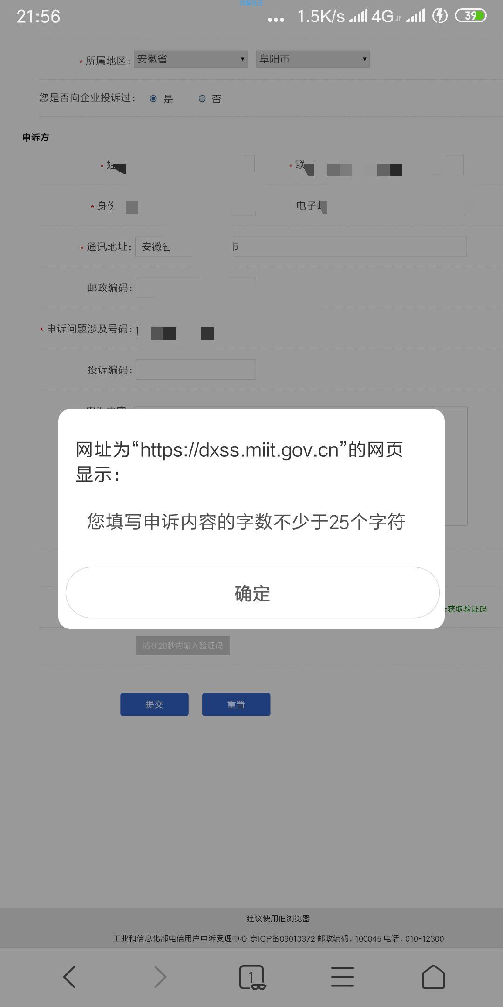Focus the 邮政编码 postal code field
Image resolution: width=503 pixels, height=1007 pixels.
tap(196, 288)
